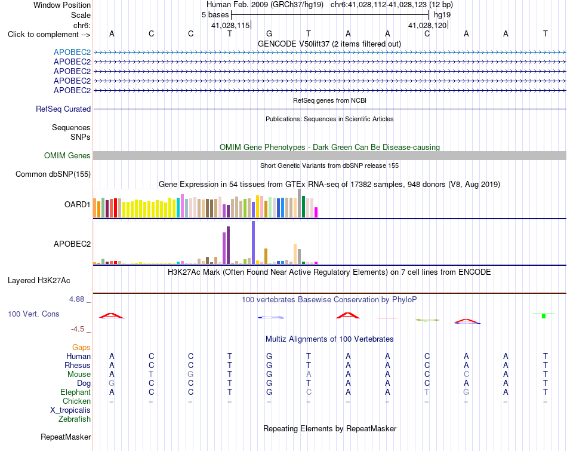The image size is (567, 451).
Task: Open 'Publications: Sequences in Scientific Articles' title
Action: [329, 119]
